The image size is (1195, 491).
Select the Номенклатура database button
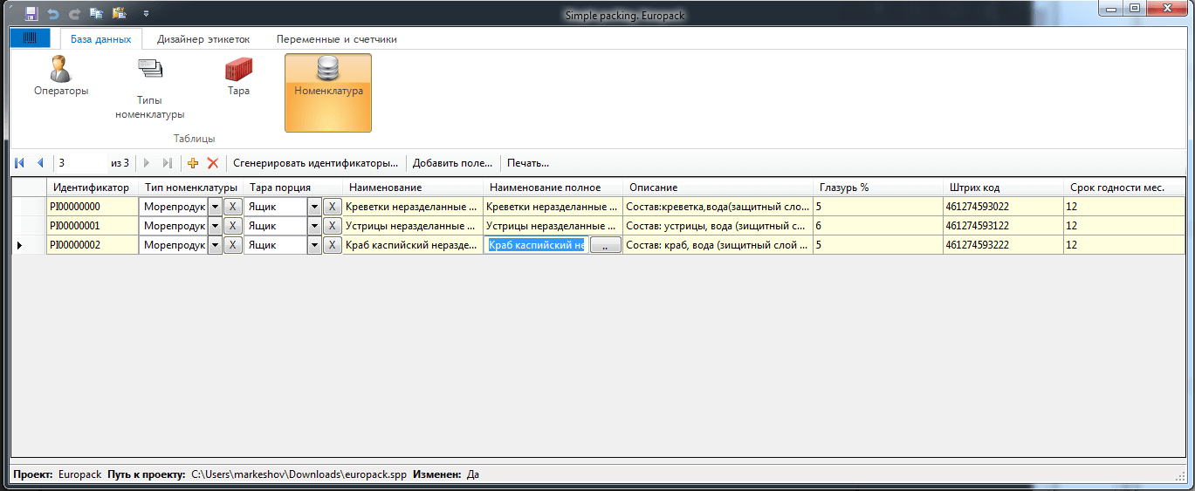click(328, 92)
